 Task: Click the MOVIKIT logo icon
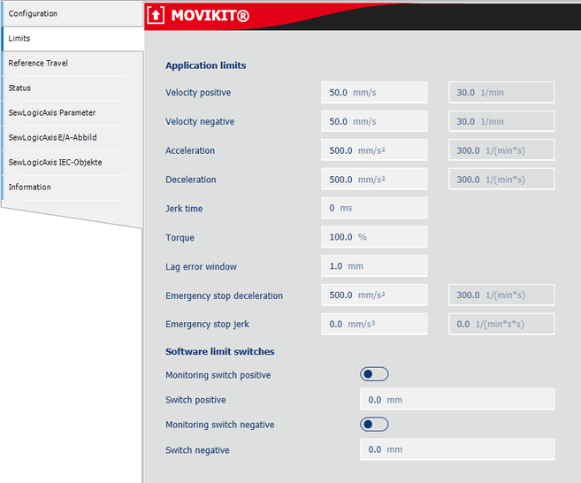tap(156, 15)
